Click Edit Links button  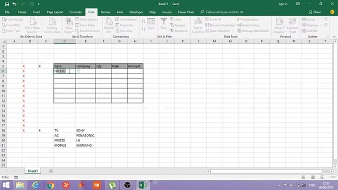[x=124, y=31]
